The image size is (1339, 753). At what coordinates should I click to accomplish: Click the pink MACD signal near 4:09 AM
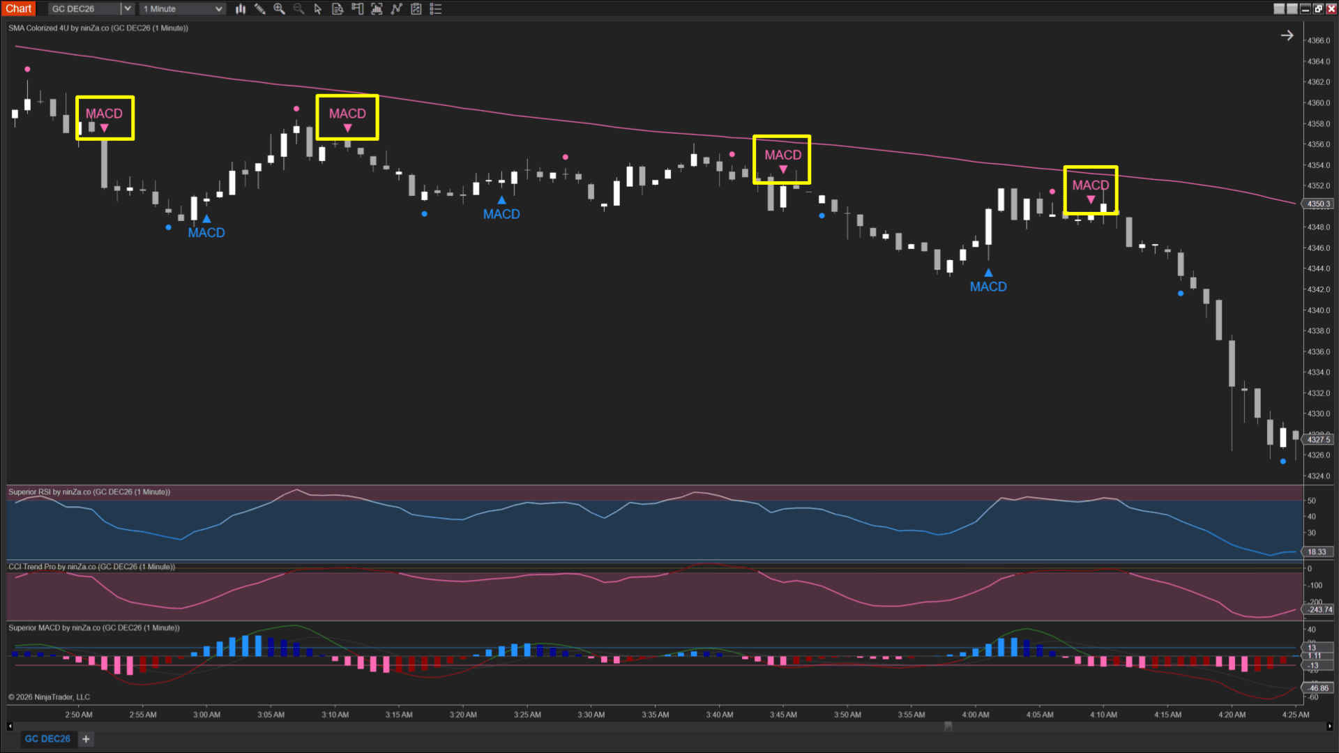(1091, 190)
